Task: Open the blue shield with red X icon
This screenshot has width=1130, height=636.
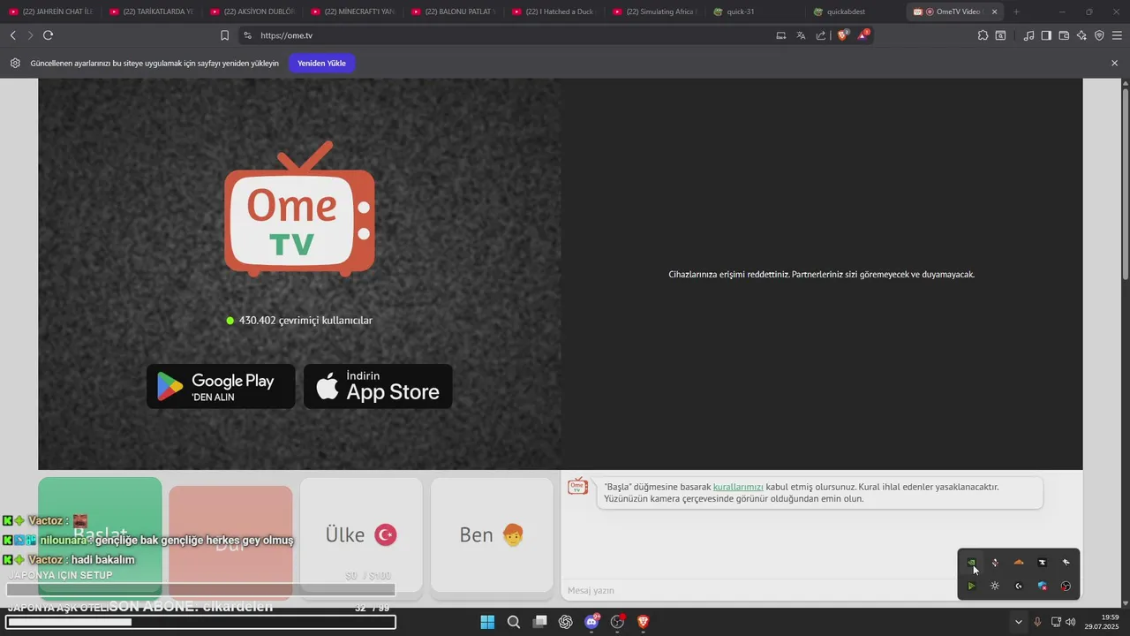Action: coord(1043,586)
